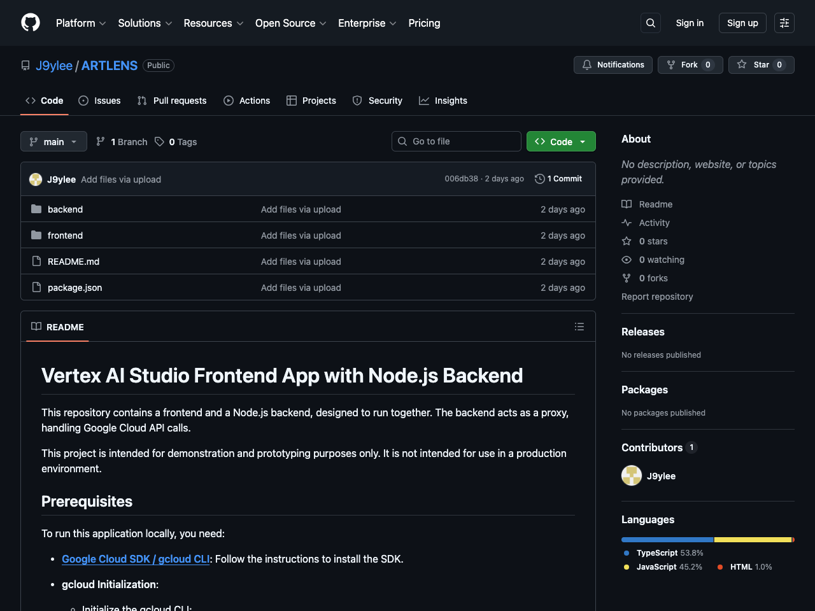This screenshot has width=815, height=611.
Task: Click the README.md file icon
Action: coord(36,262)
